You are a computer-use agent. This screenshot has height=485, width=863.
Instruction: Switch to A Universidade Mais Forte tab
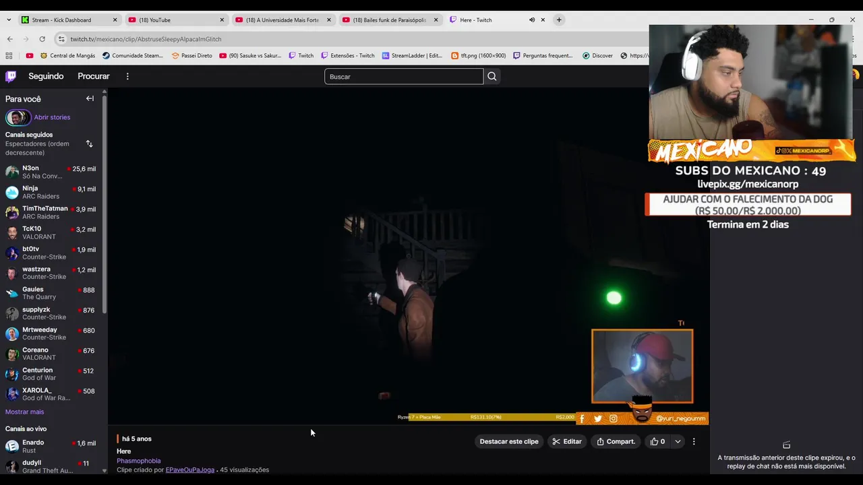point(282,20)
